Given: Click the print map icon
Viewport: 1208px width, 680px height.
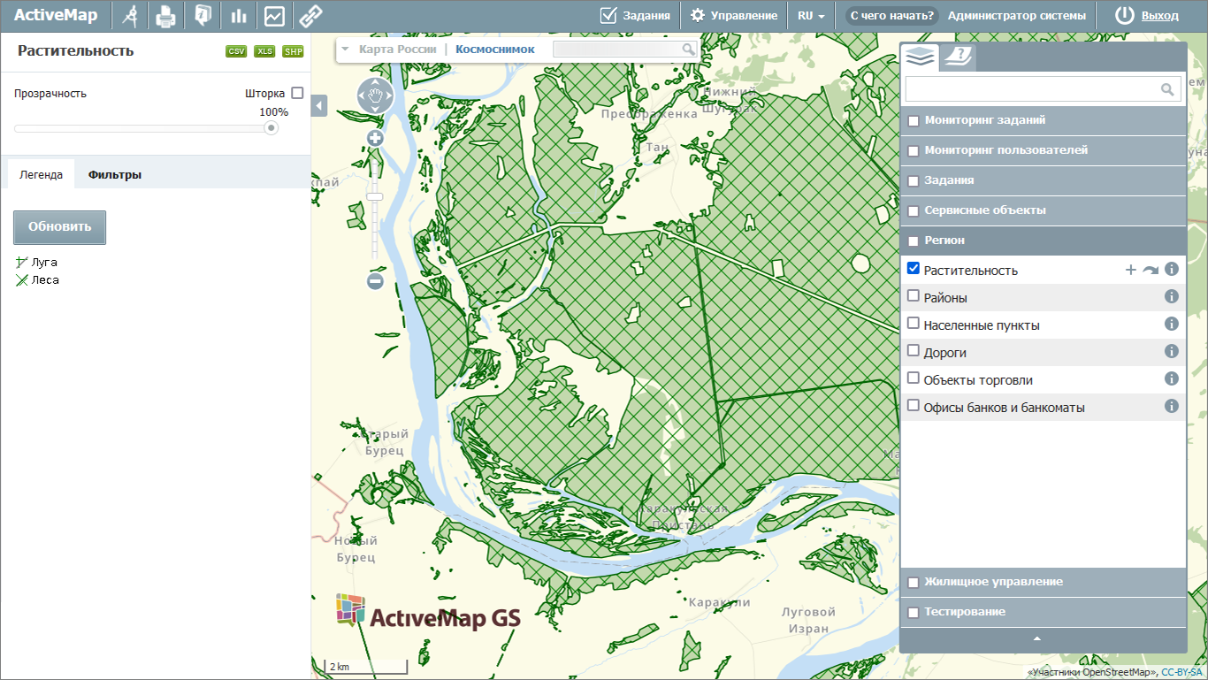Looking at the screenshot, I should click(166, 16).
